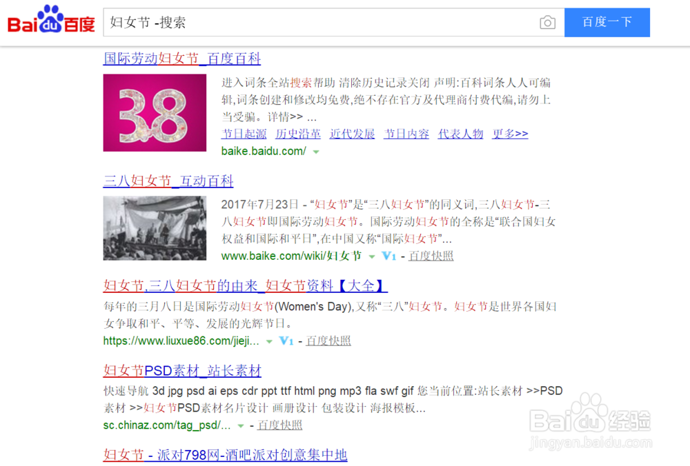The image size is (690, 466).
Task: Click the 更多>> sublink
Action: [x=510, y=134]
